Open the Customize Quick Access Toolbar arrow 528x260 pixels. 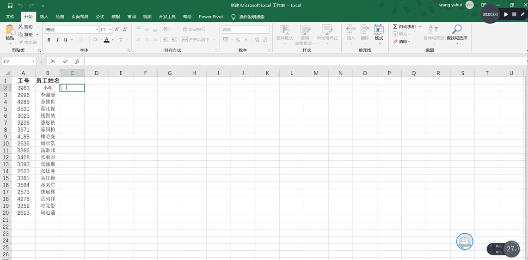pos(43,6)
